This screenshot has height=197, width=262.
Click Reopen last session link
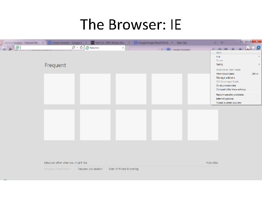[x=90, y=169]
